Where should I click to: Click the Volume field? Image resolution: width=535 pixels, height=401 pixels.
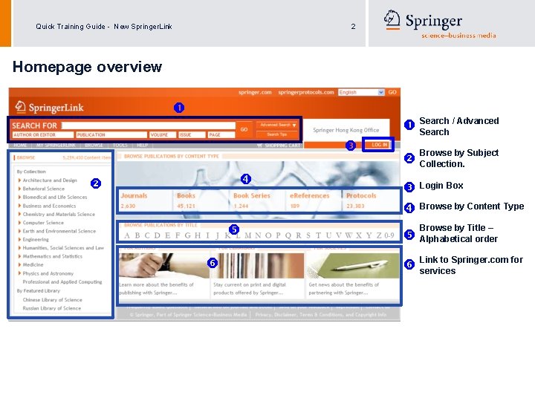(x=163, y=134)
